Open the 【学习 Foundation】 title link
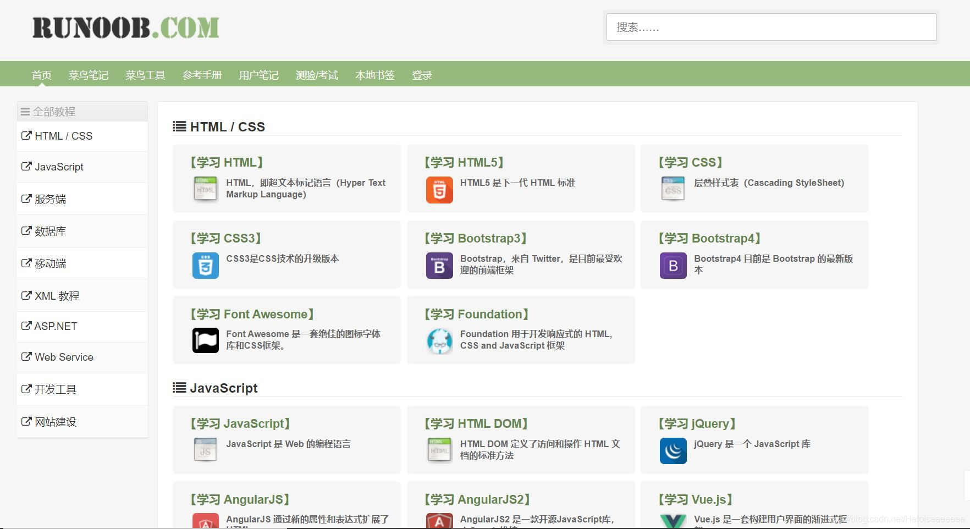Screen dimensions: 970x529 476,314
